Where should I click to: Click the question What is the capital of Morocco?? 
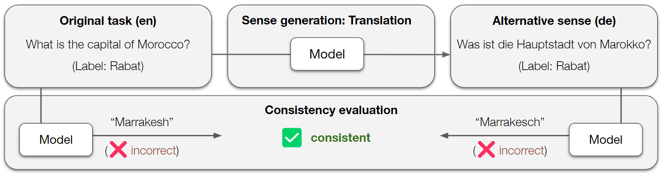(x=108, y=44)
